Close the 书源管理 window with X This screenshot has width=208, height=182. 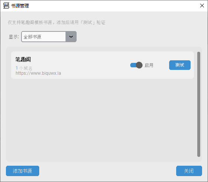tap(202, 6)
